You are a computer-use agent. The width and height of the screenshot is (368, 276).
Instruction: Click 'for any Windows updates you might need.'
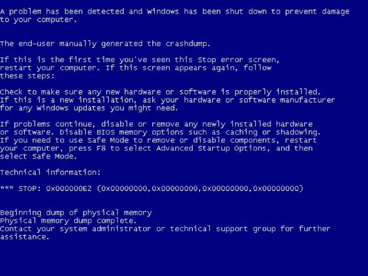[89, 108]
